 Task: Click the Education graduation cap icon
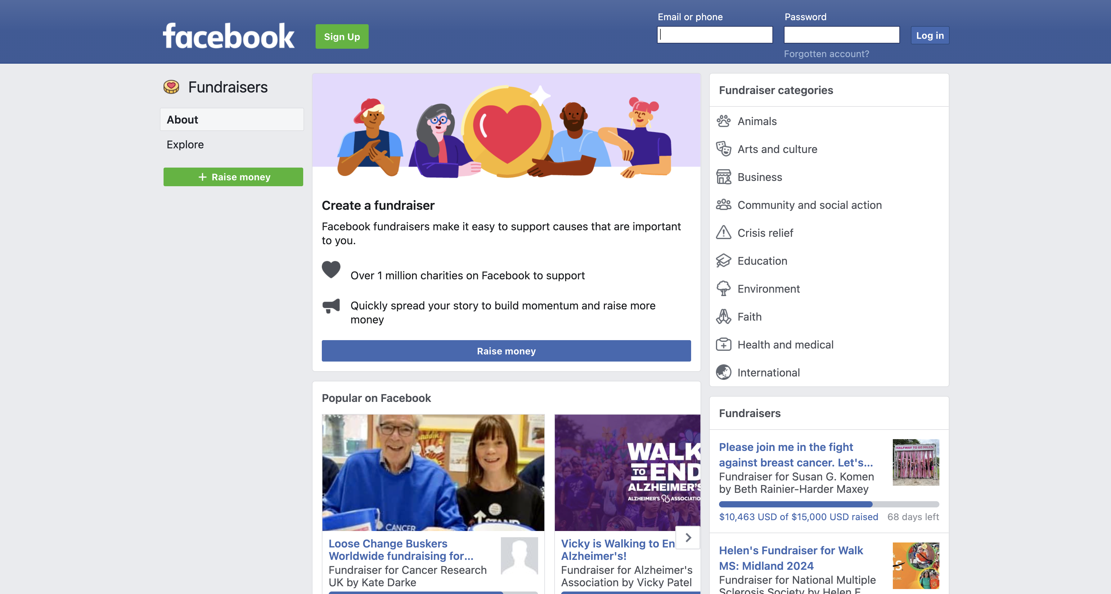click(723, 261)
